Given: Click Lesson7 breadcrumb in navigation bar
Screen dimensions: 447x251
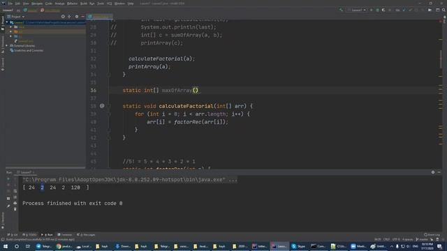Looking at the screenshot, I should pyautogui.click(x=8, y=10).
